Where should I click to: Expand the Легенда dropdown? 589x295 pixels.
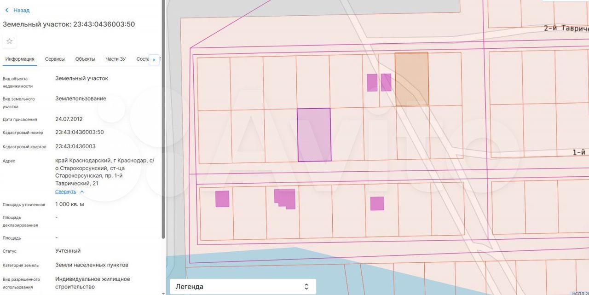click(x=243, y=287)
